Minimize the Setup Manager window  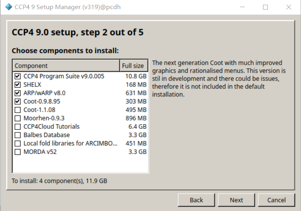(x=242, y=7)
